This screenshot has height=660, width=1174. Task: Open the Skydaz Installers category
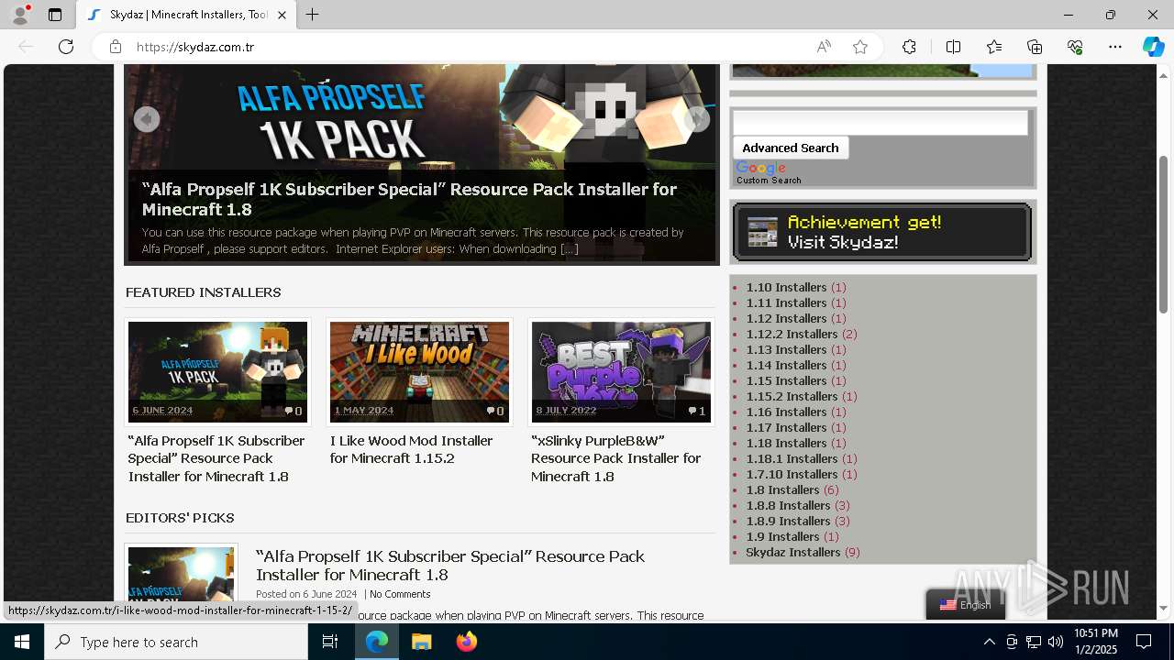(x=793, y=552)
